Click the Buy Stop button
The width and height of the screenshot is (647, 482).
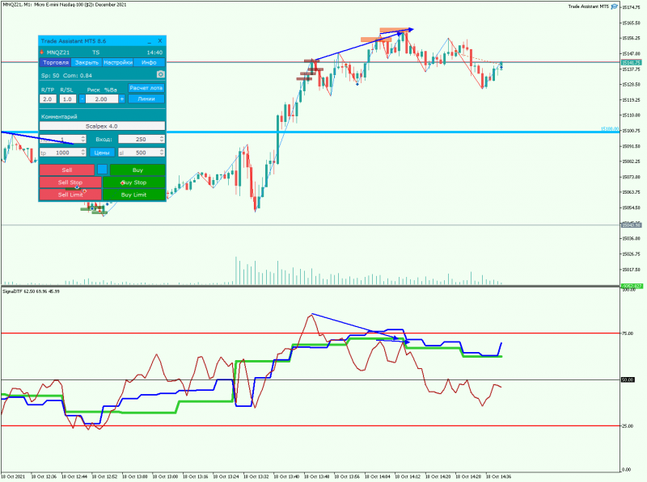pos(133,182)
